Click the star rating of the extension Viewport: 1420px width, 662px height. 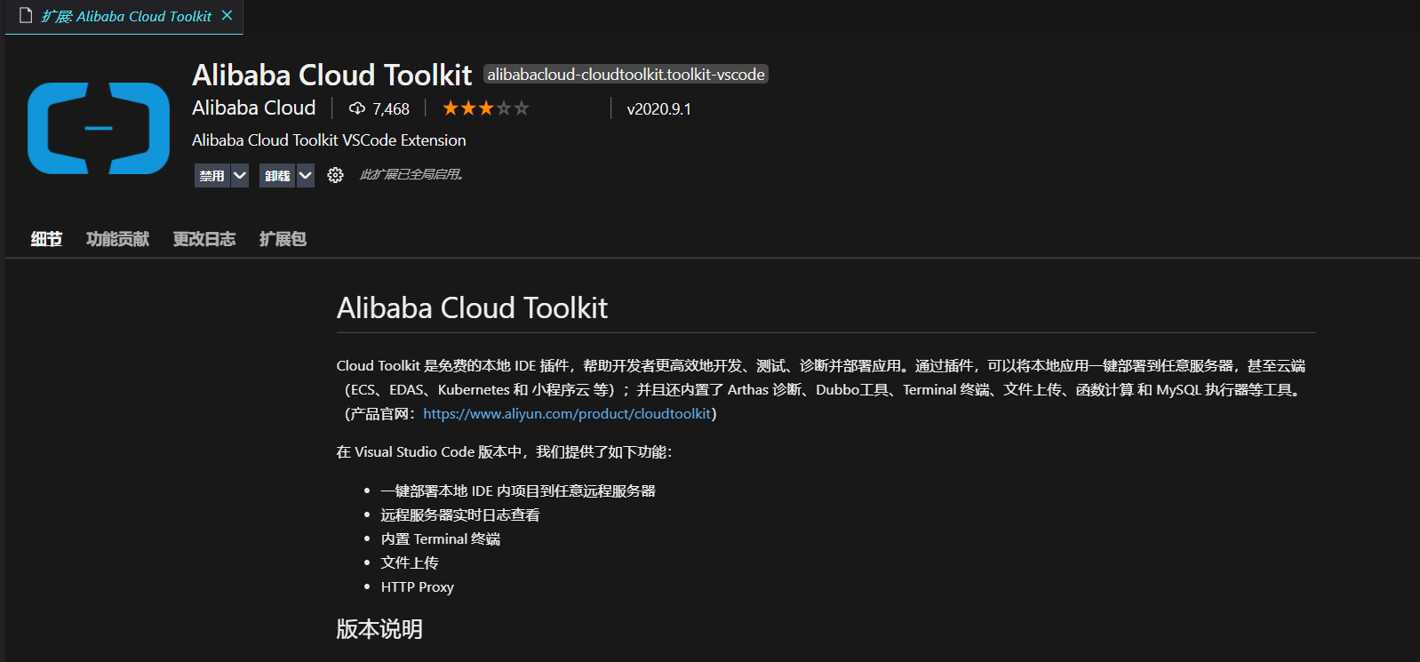pos(486,108)
